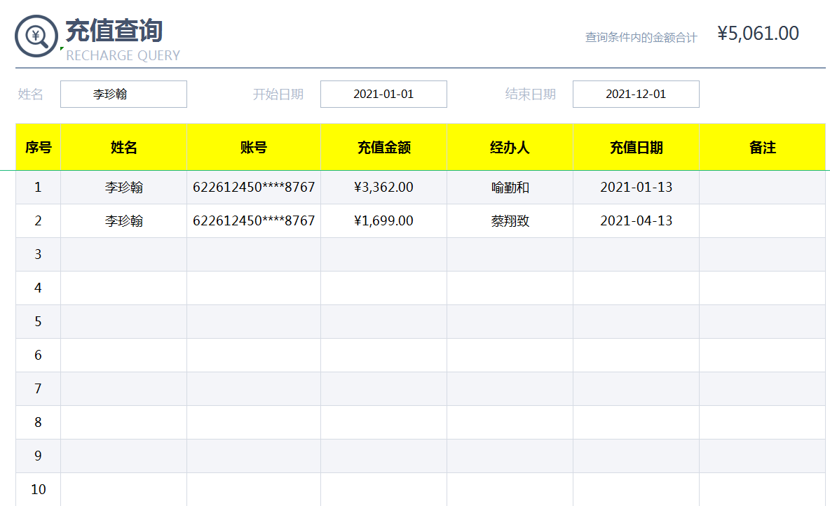Screen dimensions: 830x506
Task: Click the RECHARGE QUERY subtitle
Action: [x=123, y=55]
